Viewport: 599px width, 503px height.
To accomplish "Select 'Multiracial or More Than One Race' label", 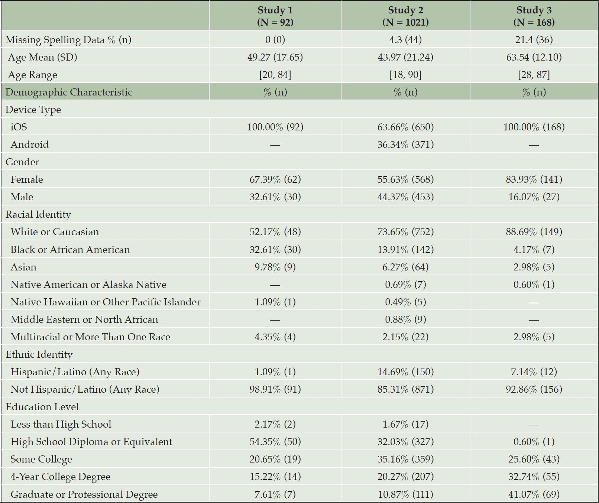I will pyautogui.click(x=90, y=337).
